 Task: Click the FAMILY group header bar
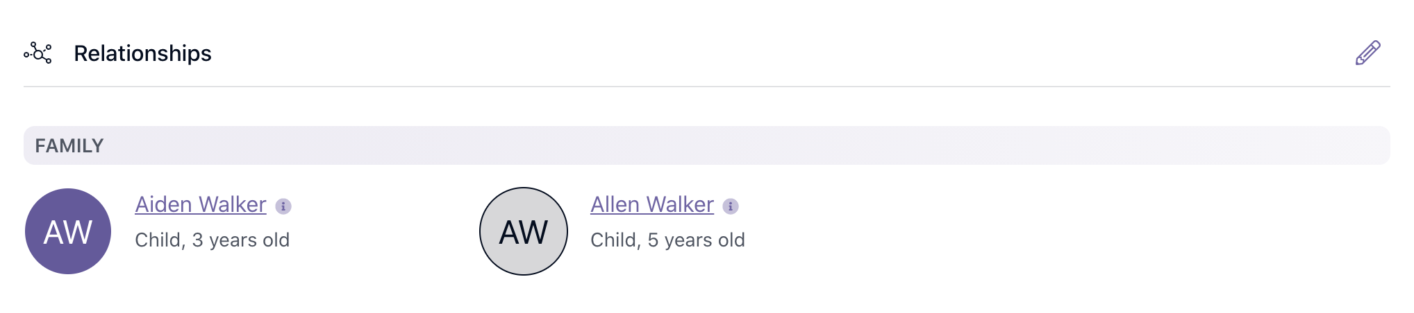pyautogui.click(x=707, y=145)
